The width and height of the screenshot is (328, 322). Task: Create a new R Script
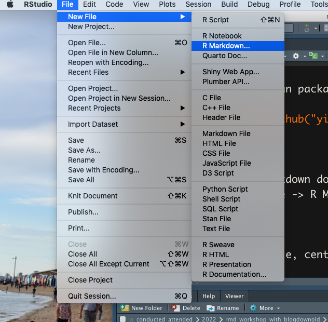tap(238, 20)
